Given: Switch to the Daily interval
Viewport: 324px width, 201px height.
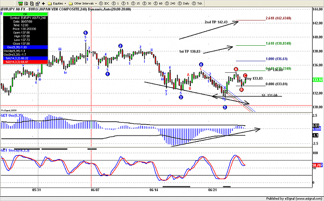Looking at the screenshot, I should (184, 3).
